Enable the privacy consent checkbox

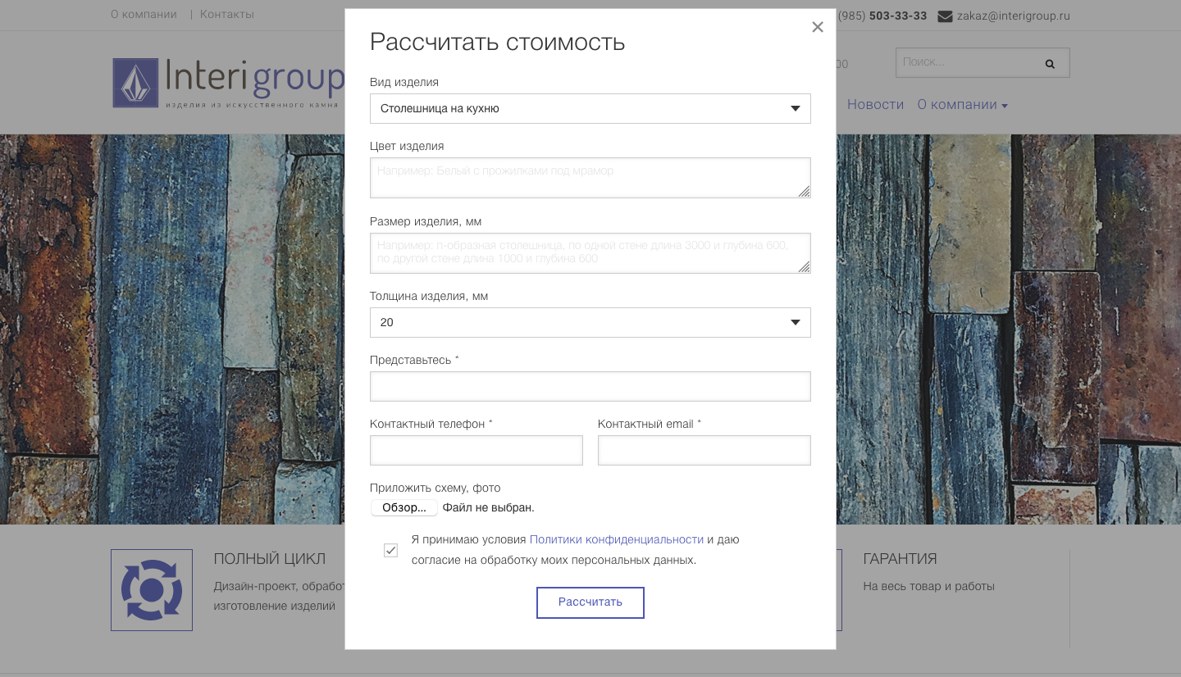tap(390, 550)
